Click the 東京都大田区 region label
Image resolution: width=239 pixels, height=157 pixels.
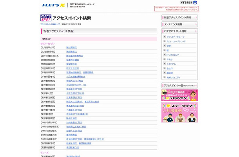pos(48,85)
